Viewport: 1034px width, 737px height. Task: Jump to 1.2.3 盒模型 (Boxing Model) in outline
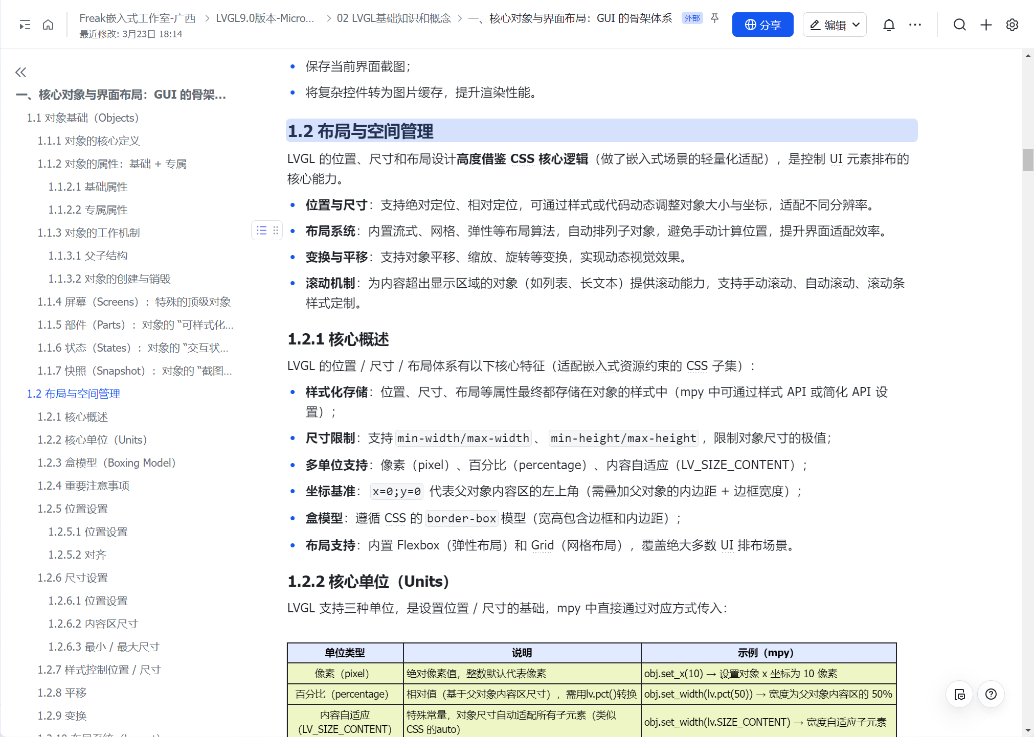(106, 463)
